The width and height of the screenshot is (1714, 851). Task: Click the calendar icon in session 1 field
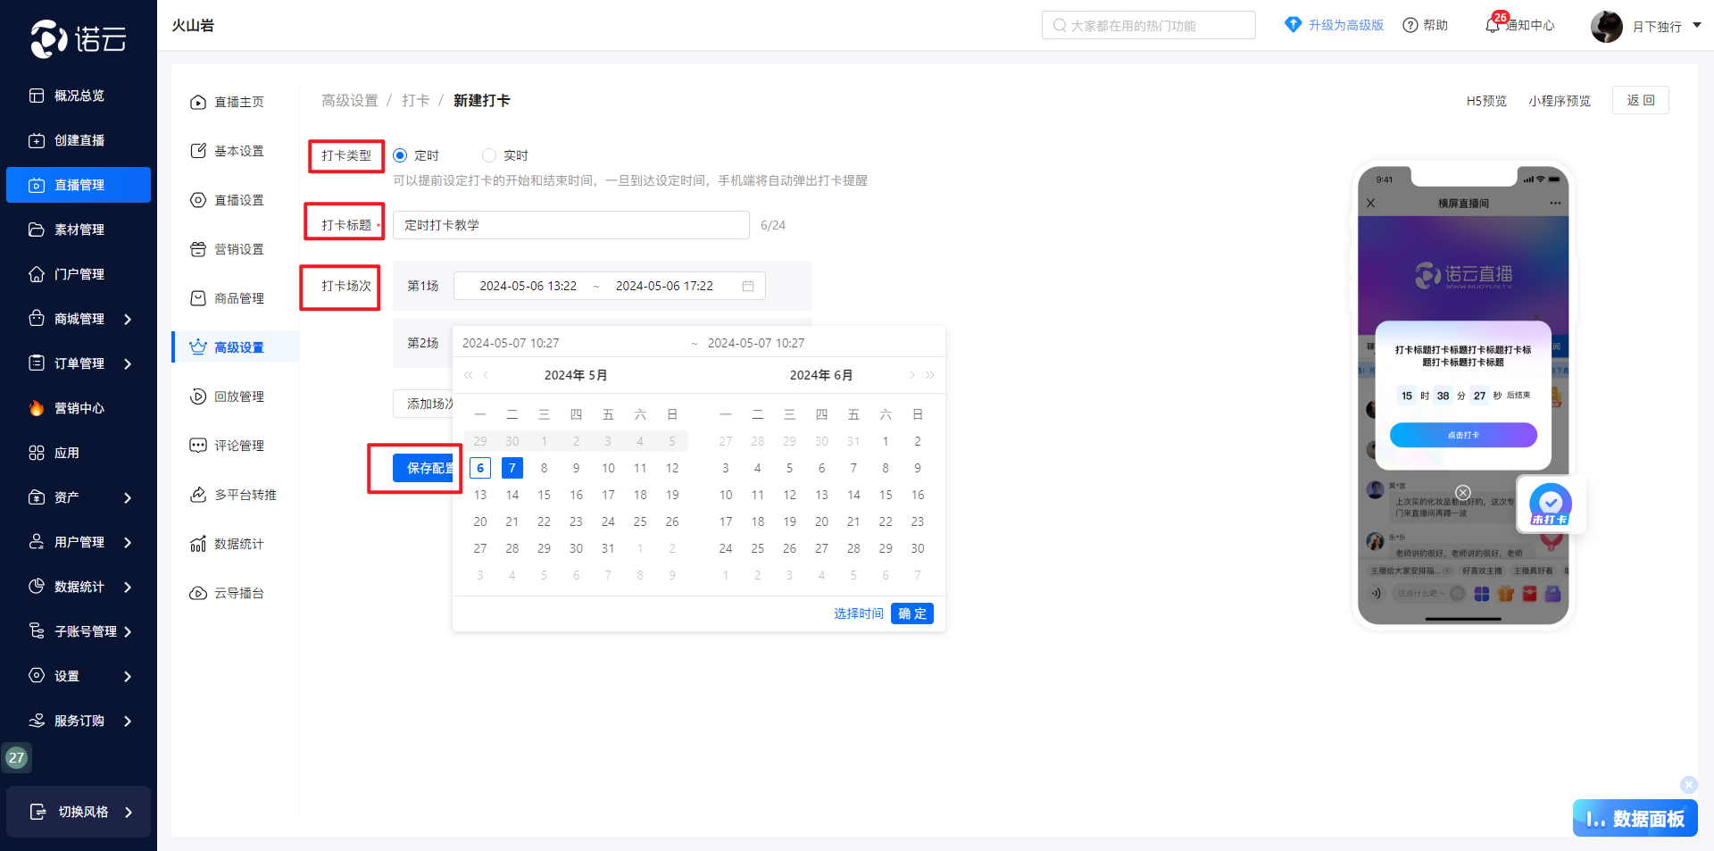(748, 286)
